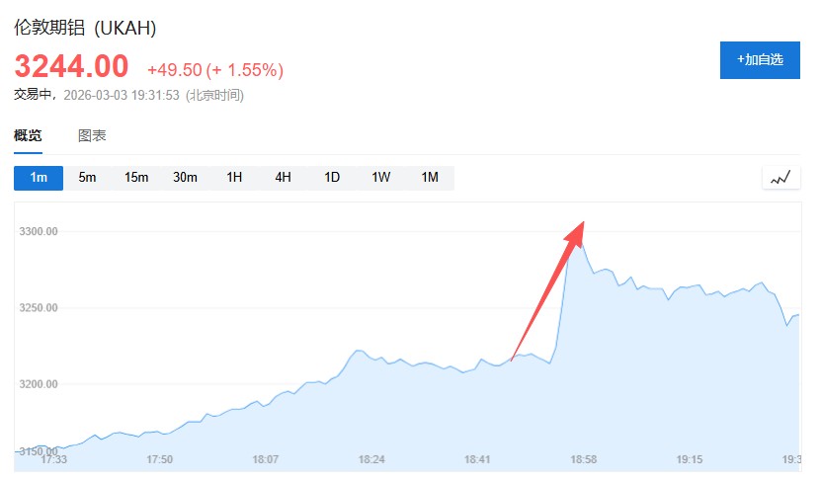Click the 3300.00 price axis label

coord(40,231)
